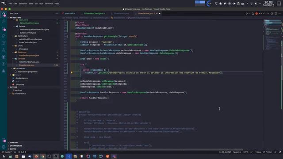Open the Explorer view in activity bar
The image size is (283, 159).
pos(4,15)
